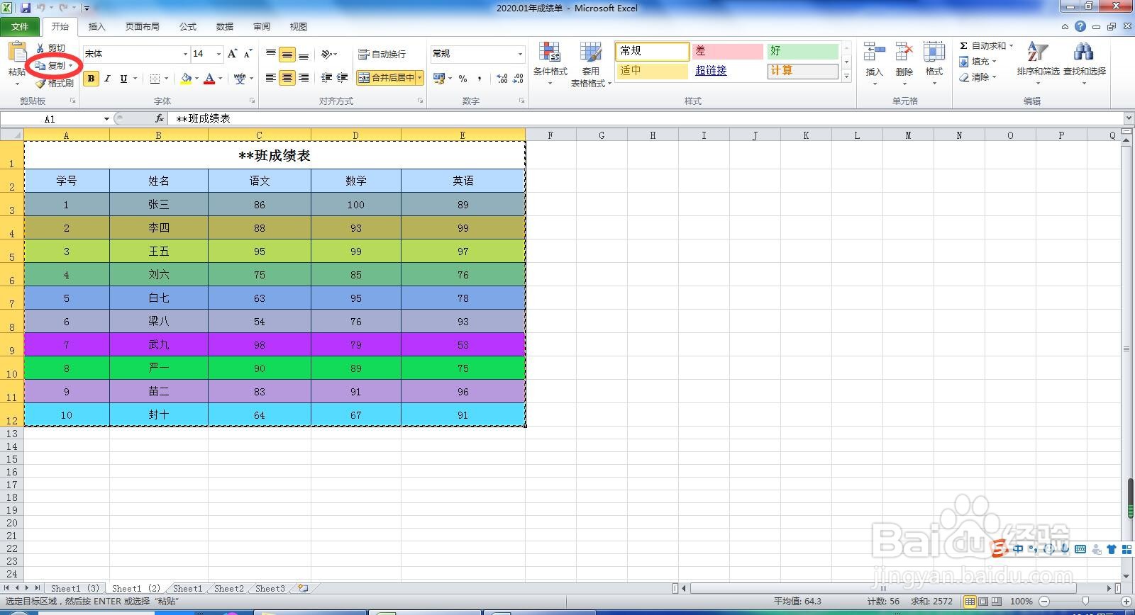
Task: Click Increase Decimal button
Action: tap(502, 79)
